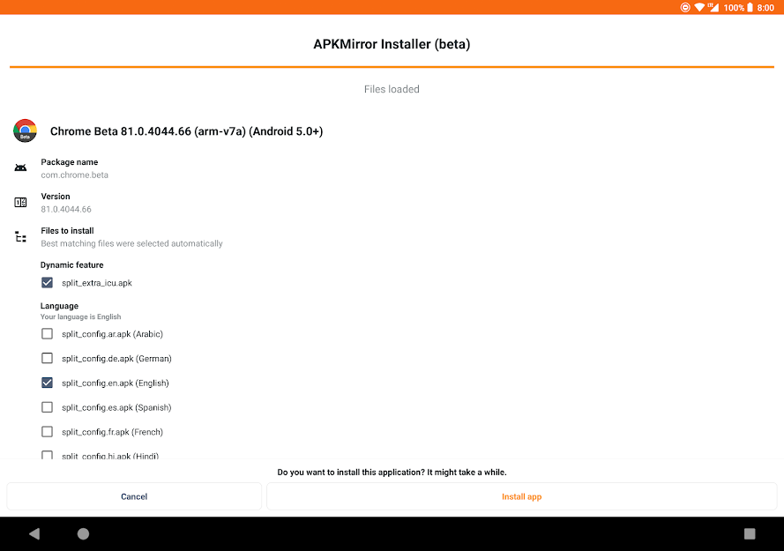Click the 'Dynamic feature' section header

pyautogui.click(x=72, y=265)
